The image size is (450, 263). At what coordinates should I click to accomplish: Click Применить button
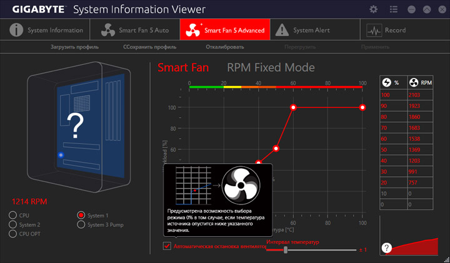[375, 47]
